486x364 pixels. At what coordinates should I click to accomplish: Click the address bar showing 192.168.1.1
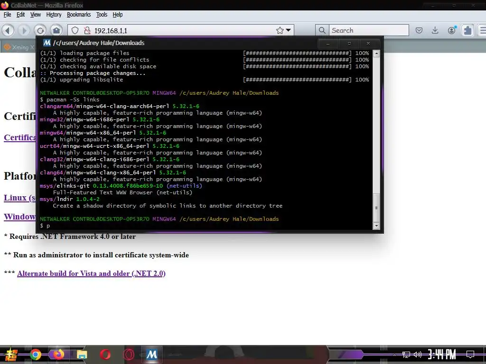[180, 30]
